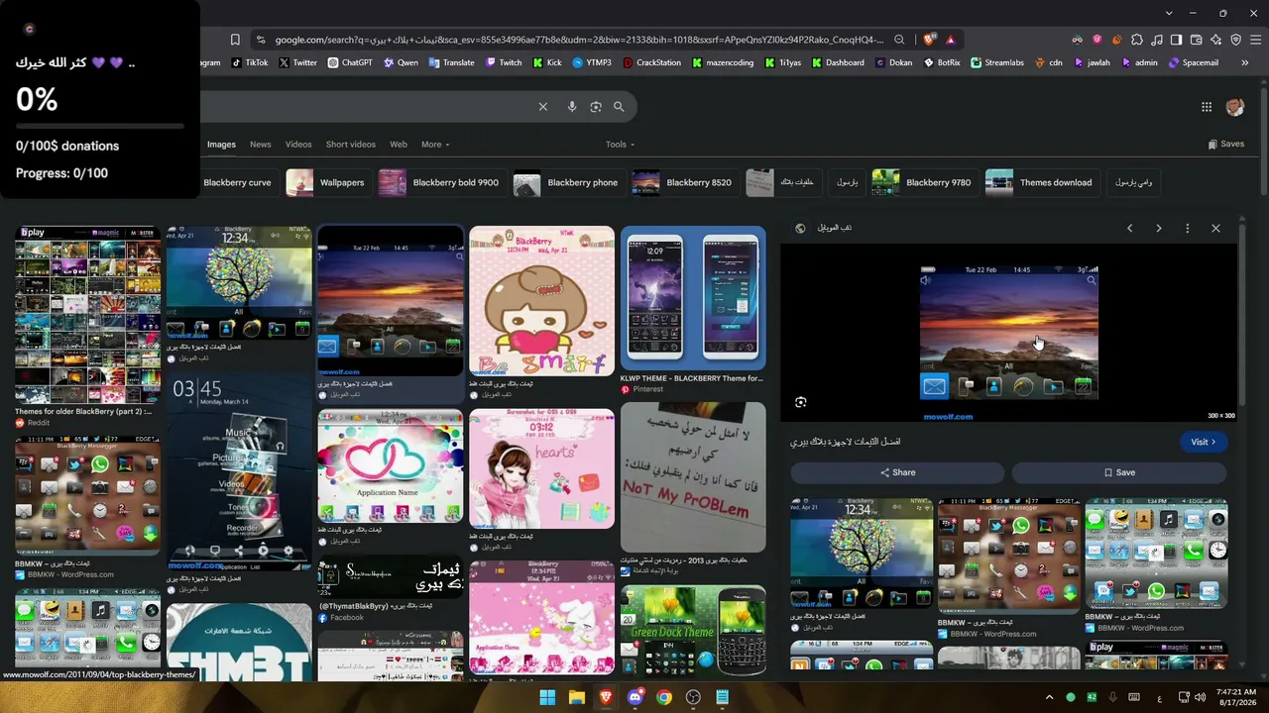Open OBS Studio from the taskbar
The image size is (1269, 713).
point(693,697)
